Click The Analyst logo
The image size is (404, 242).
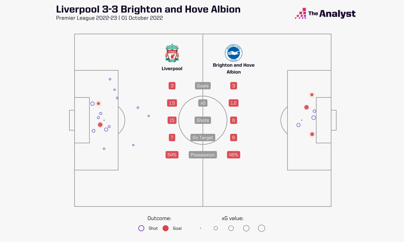coord(325,13)
